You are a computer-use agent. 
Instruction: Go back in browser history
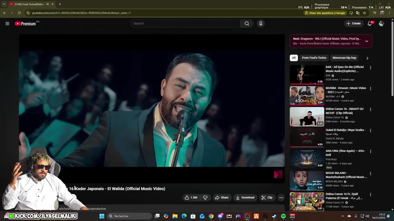(4, 13)
